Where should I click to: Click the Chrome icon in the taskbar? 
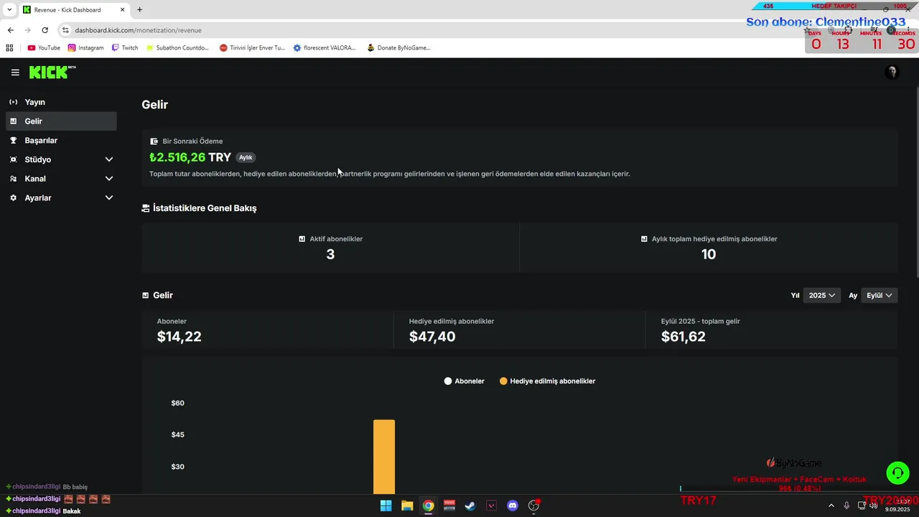pos(428,506)
